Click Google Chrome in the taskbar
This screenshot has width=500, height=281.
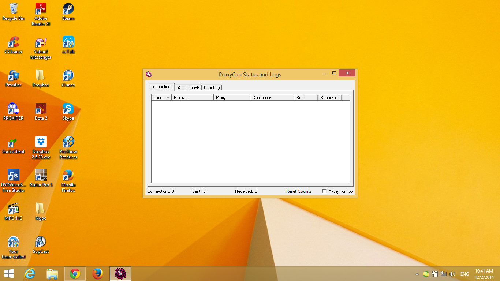(75, 274)
